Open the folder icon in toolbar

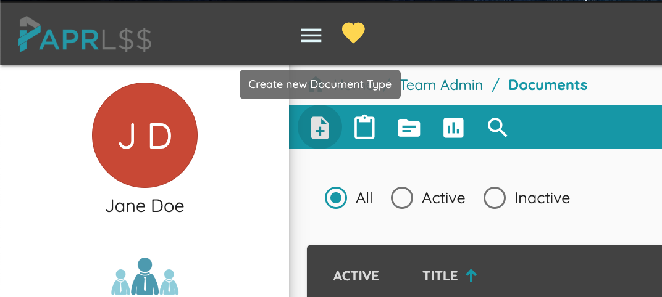point(409,128)
